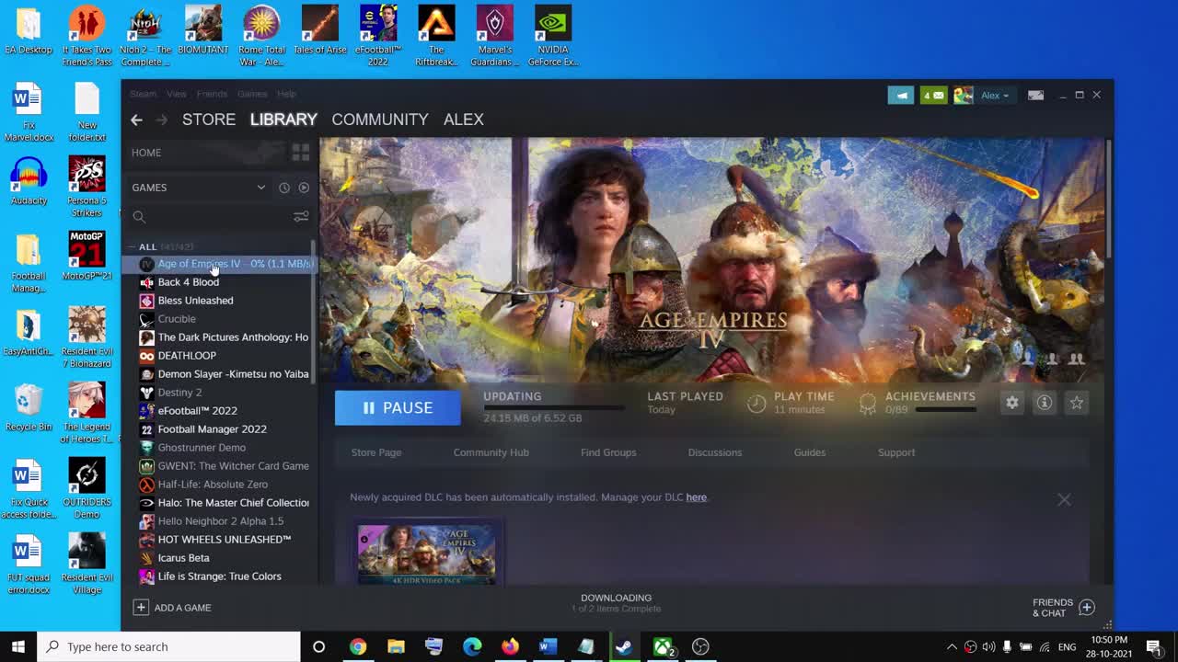Open Friends & Chat
Screen dimensions: 1178x662
click(1063, 608)
